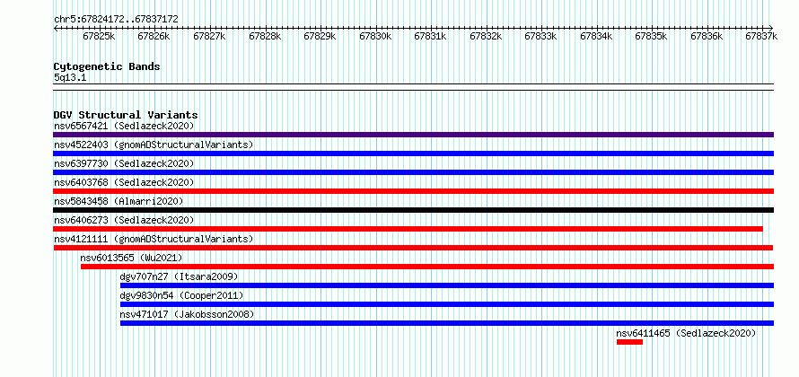
Task: Click the DGV Structural Variants track title
Action: coord(126,115)
